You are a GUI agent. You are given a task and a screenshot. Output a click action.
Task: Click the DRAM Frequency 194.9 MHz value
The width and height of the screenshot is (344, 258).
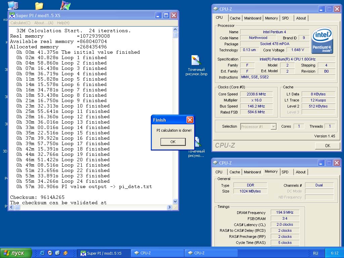pos(285,212)
